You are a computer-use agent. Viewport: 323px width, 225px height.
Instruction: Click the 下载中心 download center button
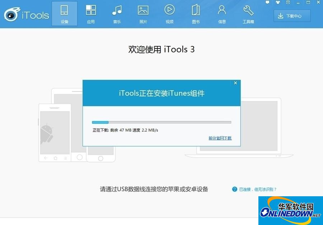pos(292,16)
